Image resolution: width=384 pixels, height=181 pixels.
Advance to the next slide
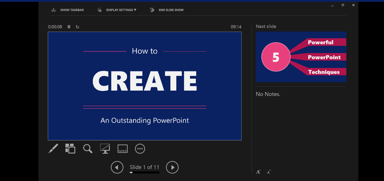[172, 167]
